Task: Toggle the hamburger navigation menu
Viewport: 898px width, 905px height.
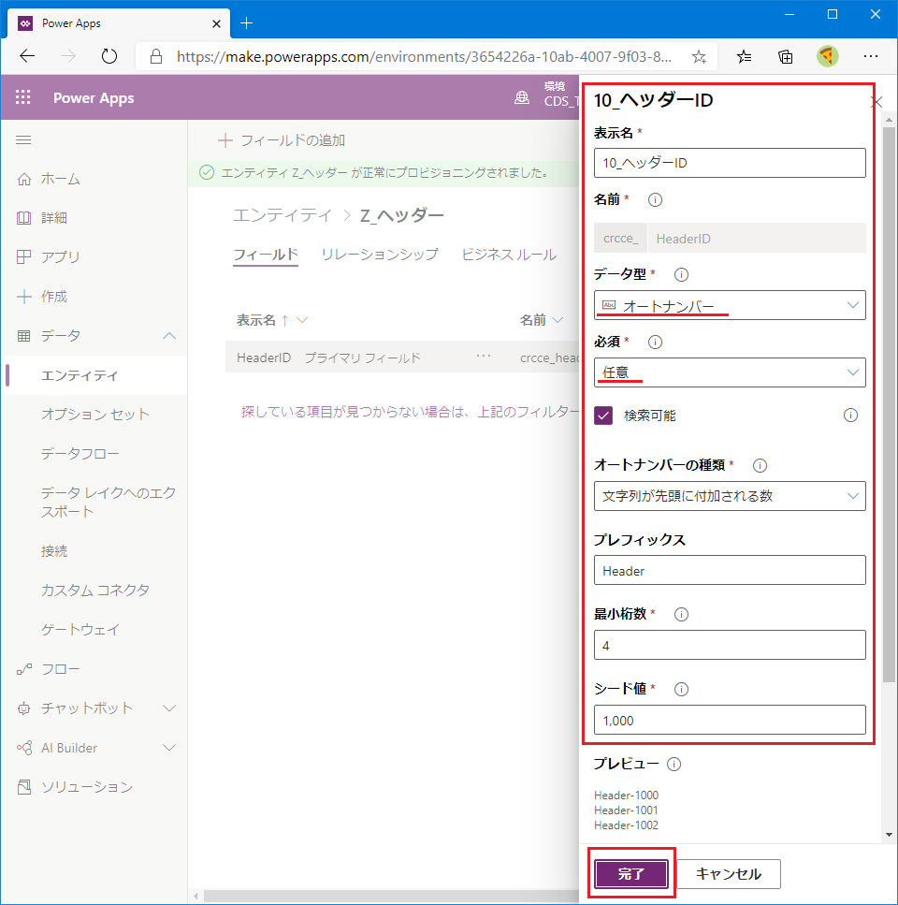Action: [x=23, y=140]
